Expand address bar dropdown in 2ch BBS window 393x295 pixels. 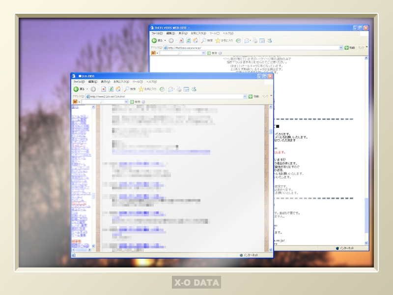(245, 96)
